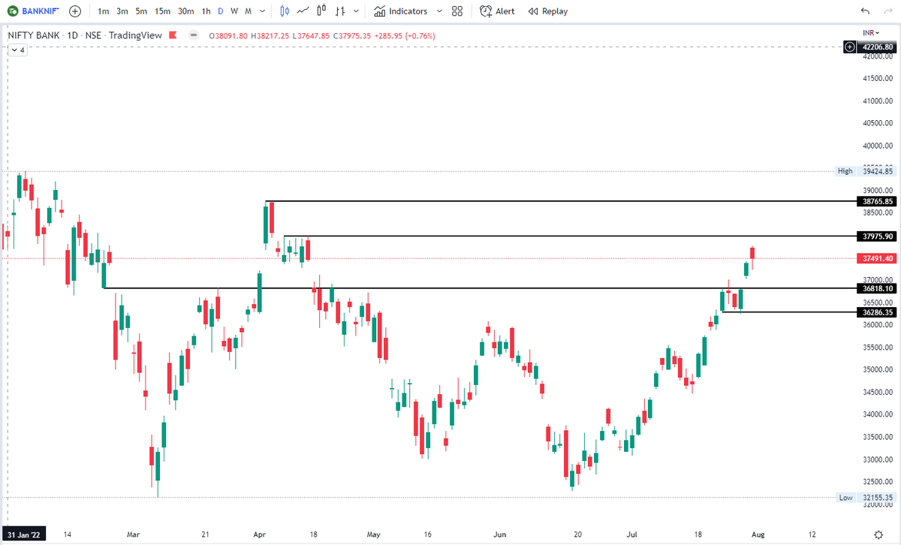The image size is (901, 545).
Task: Expand the favorite indicators dropdown arrow
Action: pos(439,11)
